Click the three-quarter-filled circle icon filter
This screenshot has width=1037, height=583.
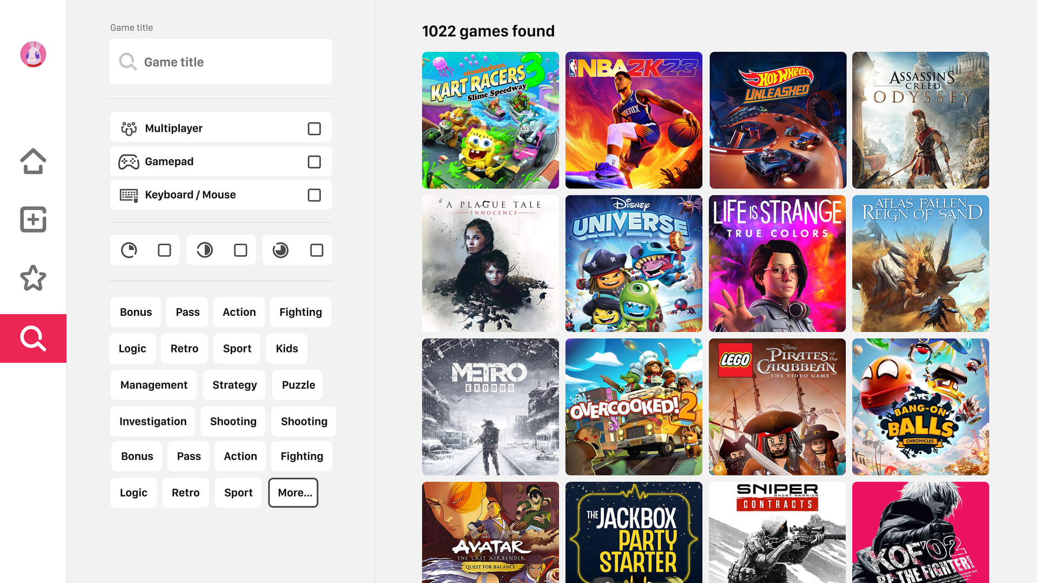point(280,250)
